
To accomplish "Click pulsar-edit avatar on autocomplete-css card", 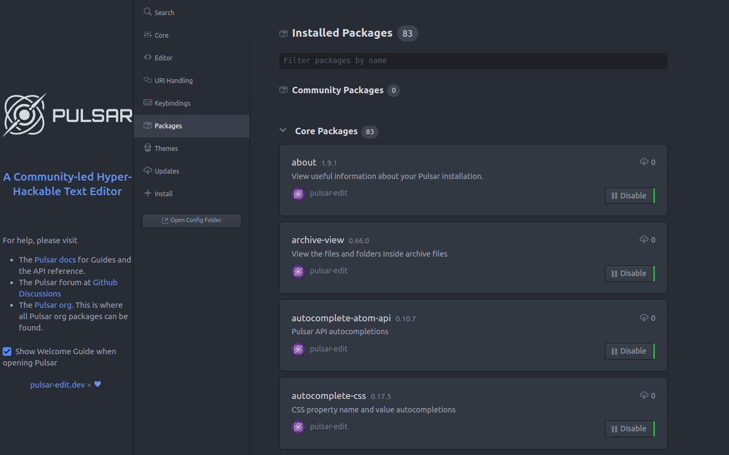I will pos(298,427).
